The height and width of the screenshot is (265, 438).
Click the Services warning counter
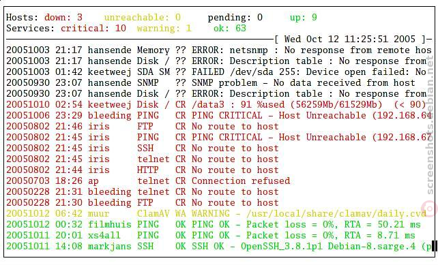pos(164,28)
